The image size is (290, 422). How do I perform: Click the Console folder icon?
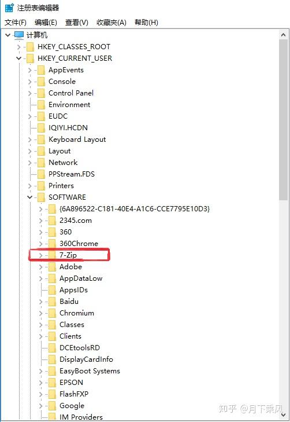coord(42,82)
